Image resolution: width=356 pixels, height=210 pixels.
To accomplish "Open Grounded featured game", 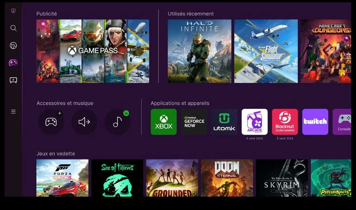I will click(172, 178).
